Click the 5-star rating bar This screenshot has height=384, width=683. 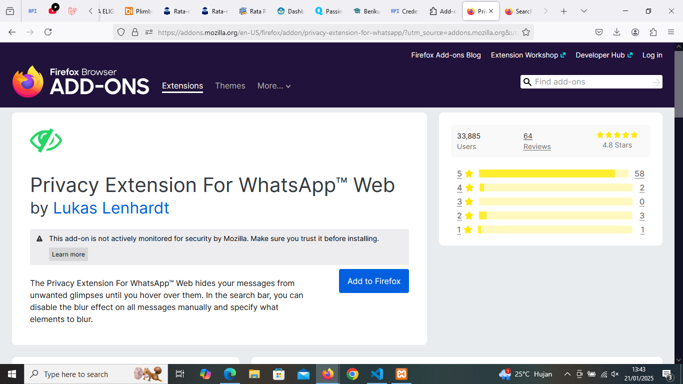coord(553,173)
